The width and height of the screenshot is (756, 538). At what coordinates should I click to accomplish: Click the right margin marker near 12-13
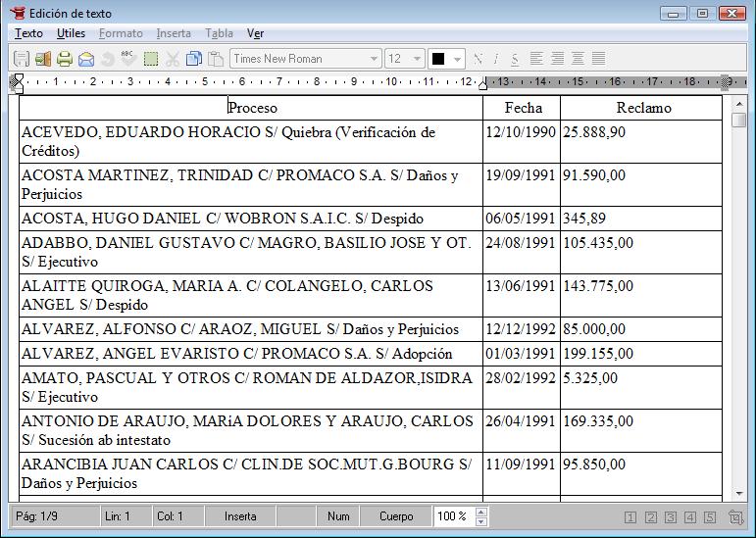tap(482, 83)
